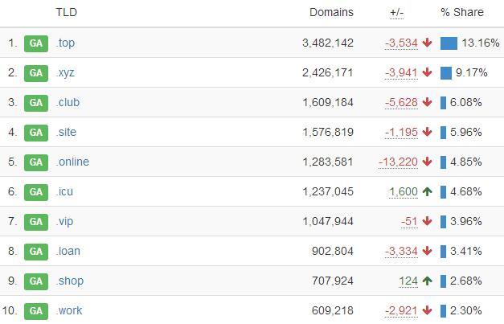Click the red down arrow for .top

427,43
